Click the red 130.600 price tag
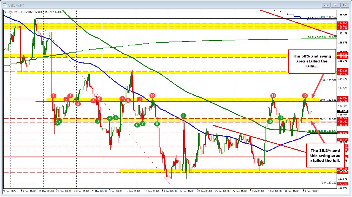Screen dimensions: 352x197 [x=343, y=133]
